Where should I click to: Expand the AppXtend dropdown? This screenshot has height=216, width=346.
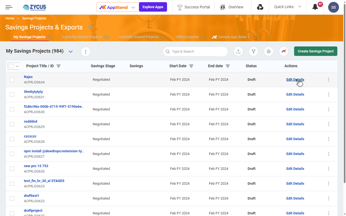point(133,7)
